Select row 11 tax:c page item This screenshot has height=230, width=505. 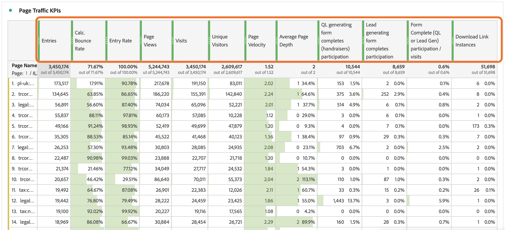26,190
